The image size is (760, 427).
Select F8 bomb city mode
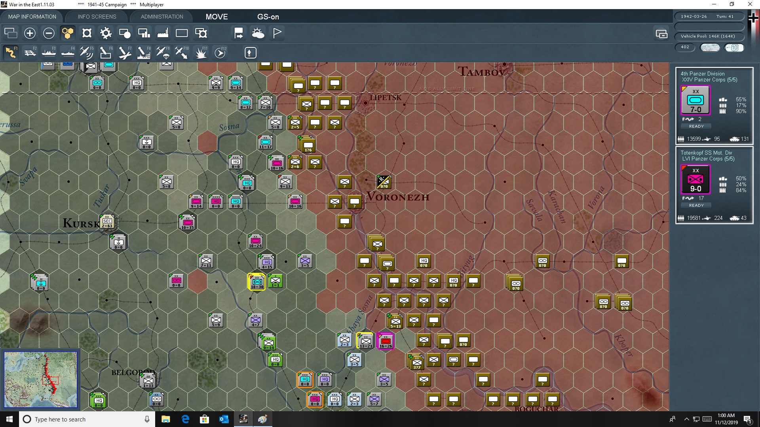point(144,52)
